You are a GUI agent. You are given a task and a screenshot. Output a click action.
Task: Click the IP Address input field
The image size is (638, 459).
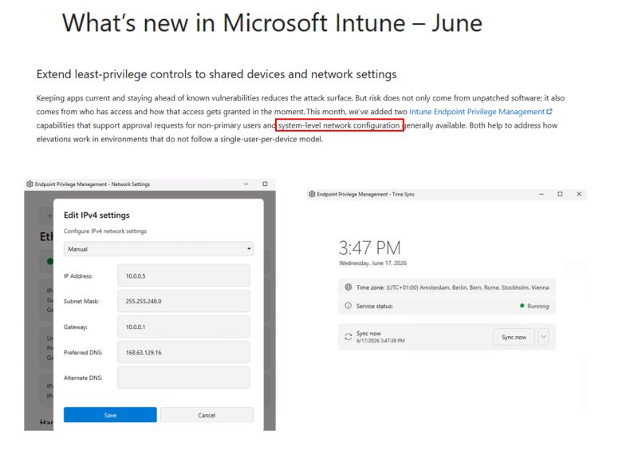184,275
